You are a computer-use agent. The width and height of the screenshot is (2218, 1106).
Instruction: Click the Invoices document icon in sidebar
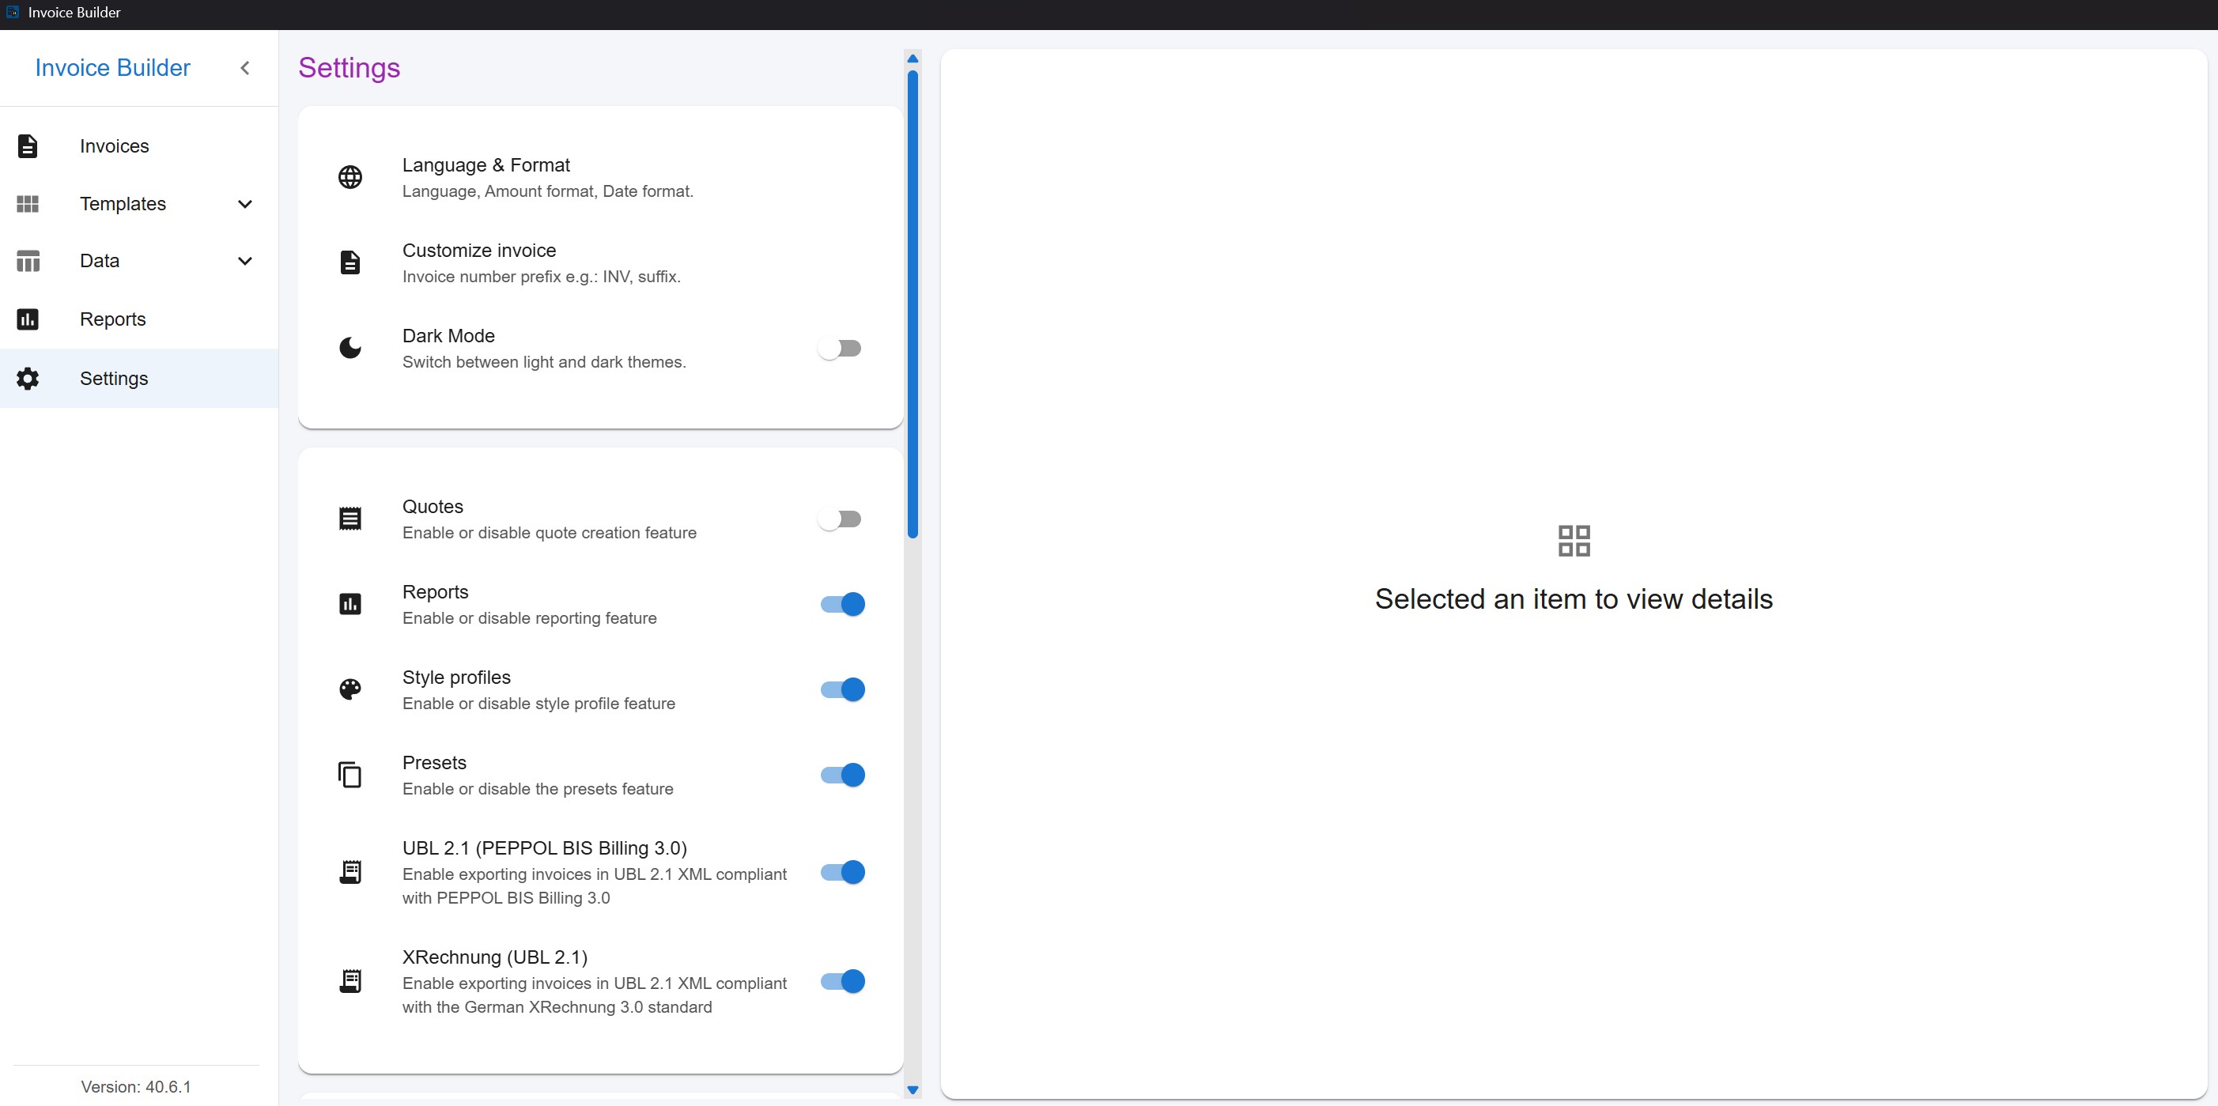(x=28, y=146)
